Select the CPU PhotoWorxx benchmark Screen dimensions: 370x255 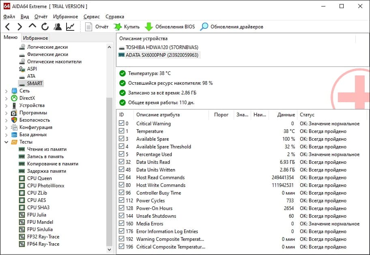pos(45,186)
